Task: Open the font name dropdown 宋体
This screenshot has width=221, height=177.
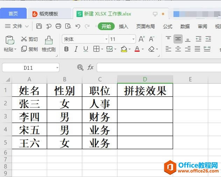Action: 106,39
